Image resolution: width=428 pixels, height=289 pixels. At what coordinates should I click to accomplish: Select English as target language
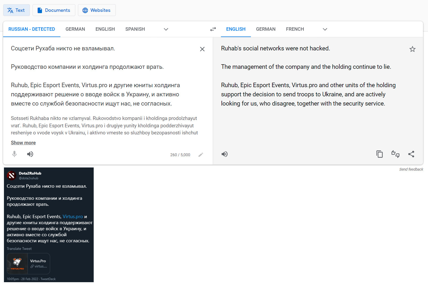236,29
